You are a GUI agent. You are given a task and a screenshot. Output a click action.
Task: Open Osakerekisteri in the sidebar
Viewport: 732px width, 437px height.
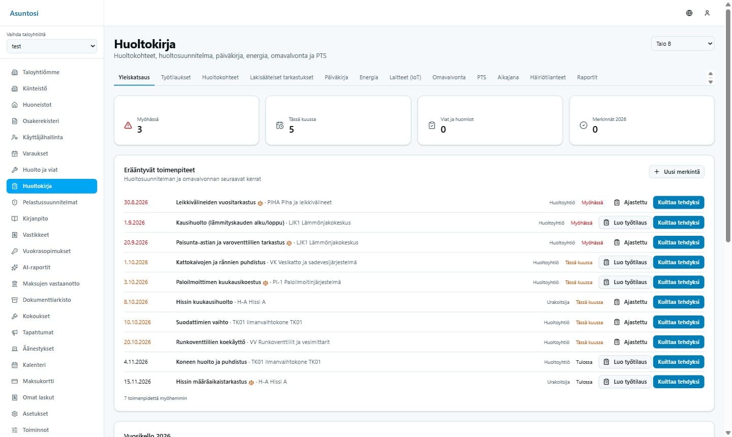(52, 121)
